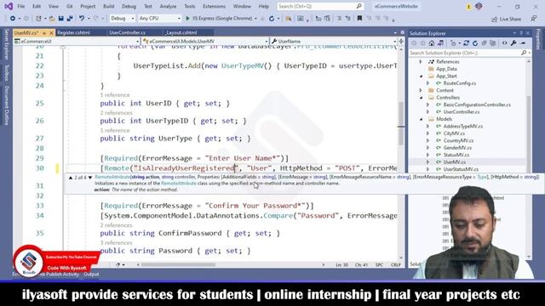
Task: Click the notification warning icon in title bar
Action: pos(468,7)
